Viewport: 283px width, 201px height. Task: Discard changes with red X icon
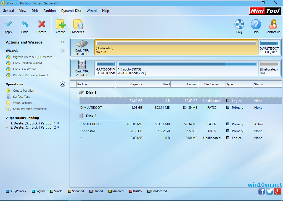(41, 24)
